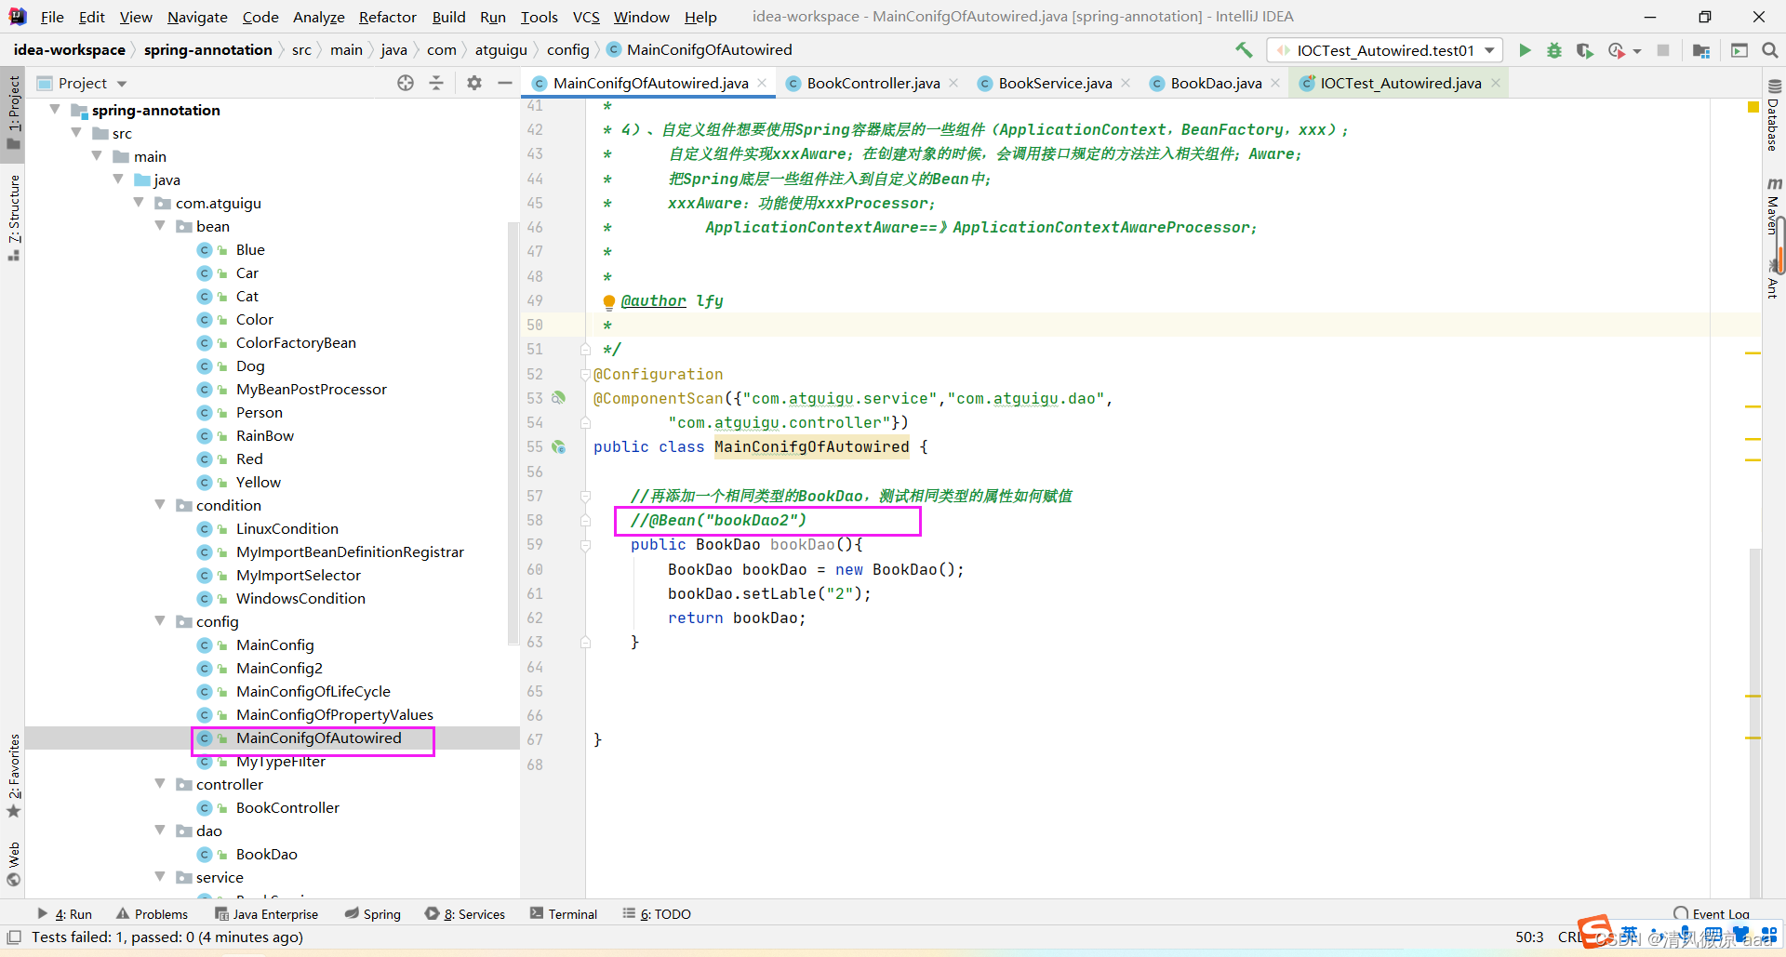Collapse the dao package folder

pos(160,831)
